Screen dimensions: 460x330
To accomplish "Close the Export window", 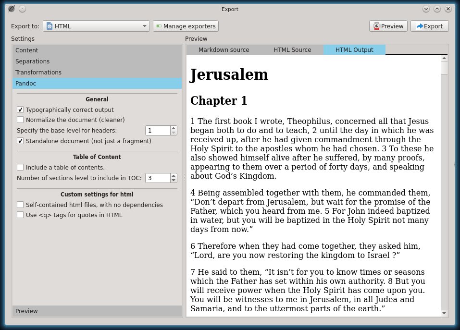I will (448, 9).
